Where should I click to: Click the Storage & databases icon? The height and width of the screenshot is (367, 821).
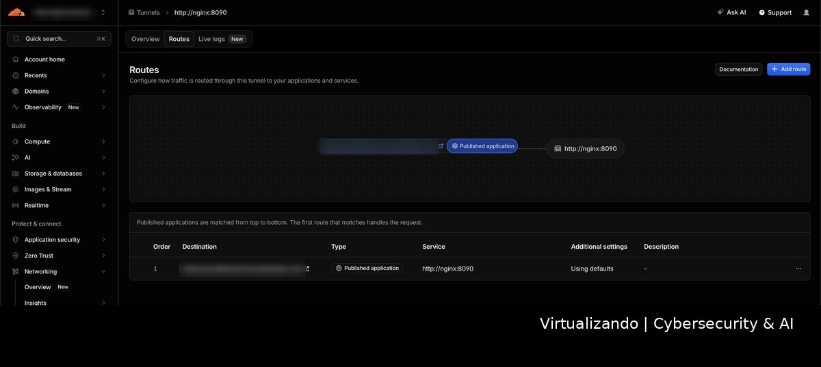(16, 174)
